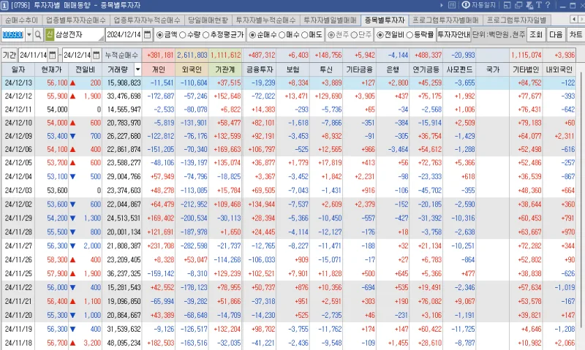Switch to the 순매수추이 tab
Viewport: 585px width, 350px height.
(x=21, y=20)
